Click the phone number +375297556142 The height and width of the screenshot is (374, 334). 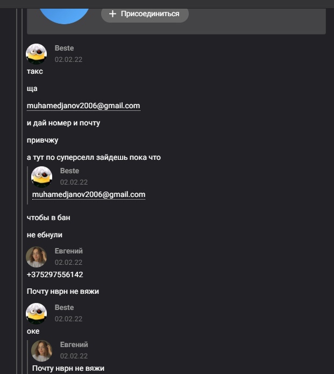point(55,274)
